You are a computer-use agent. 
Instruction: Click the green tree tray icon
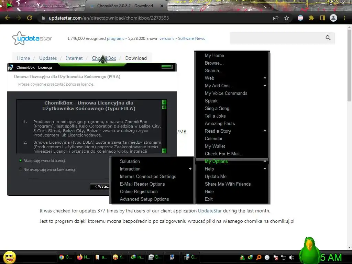242,257
